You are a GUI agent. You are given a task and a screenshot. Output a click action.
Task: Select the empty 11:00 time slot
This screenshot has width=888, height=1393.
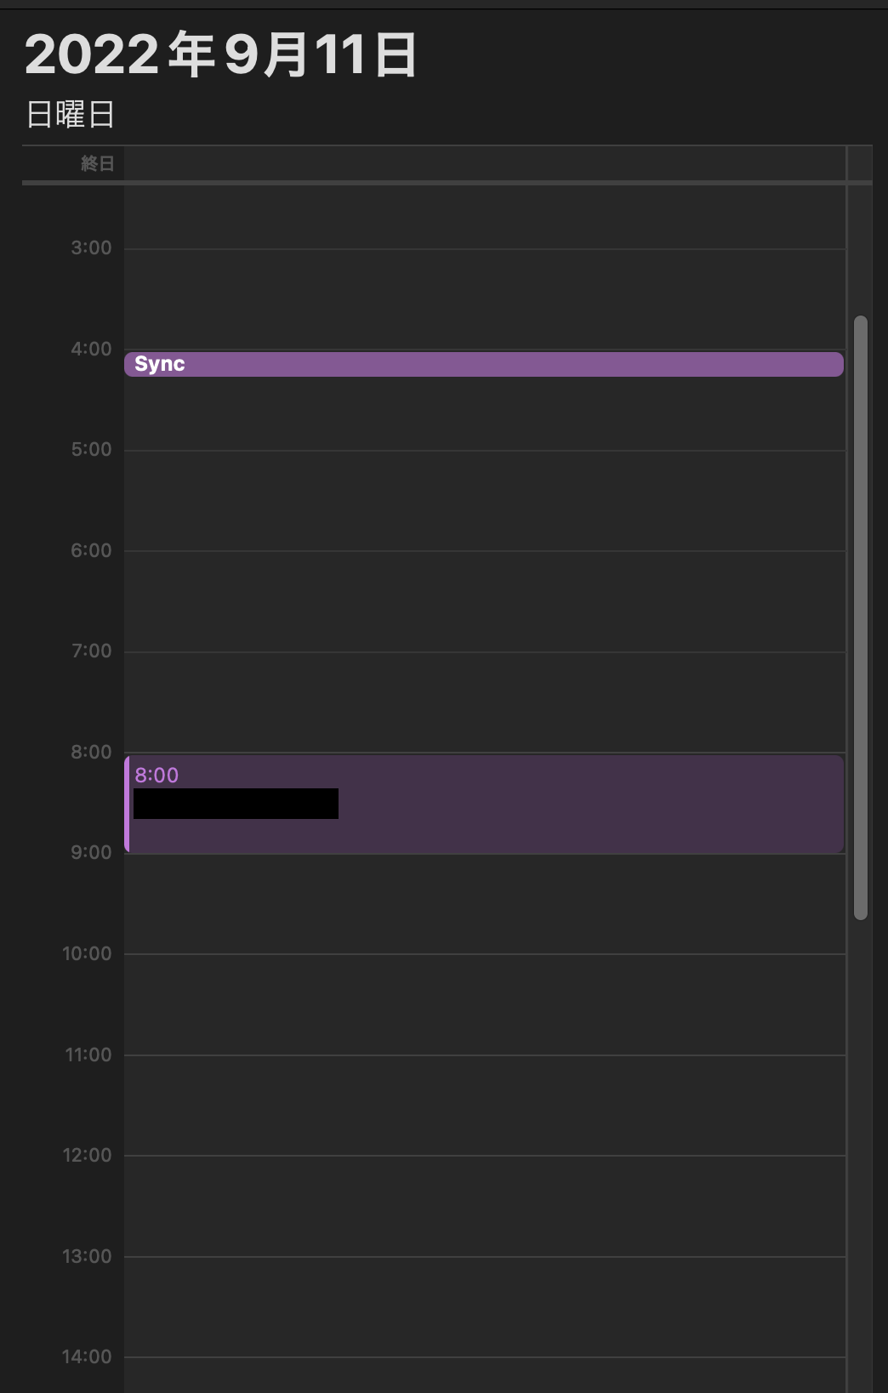click(x=485, y=1105)
